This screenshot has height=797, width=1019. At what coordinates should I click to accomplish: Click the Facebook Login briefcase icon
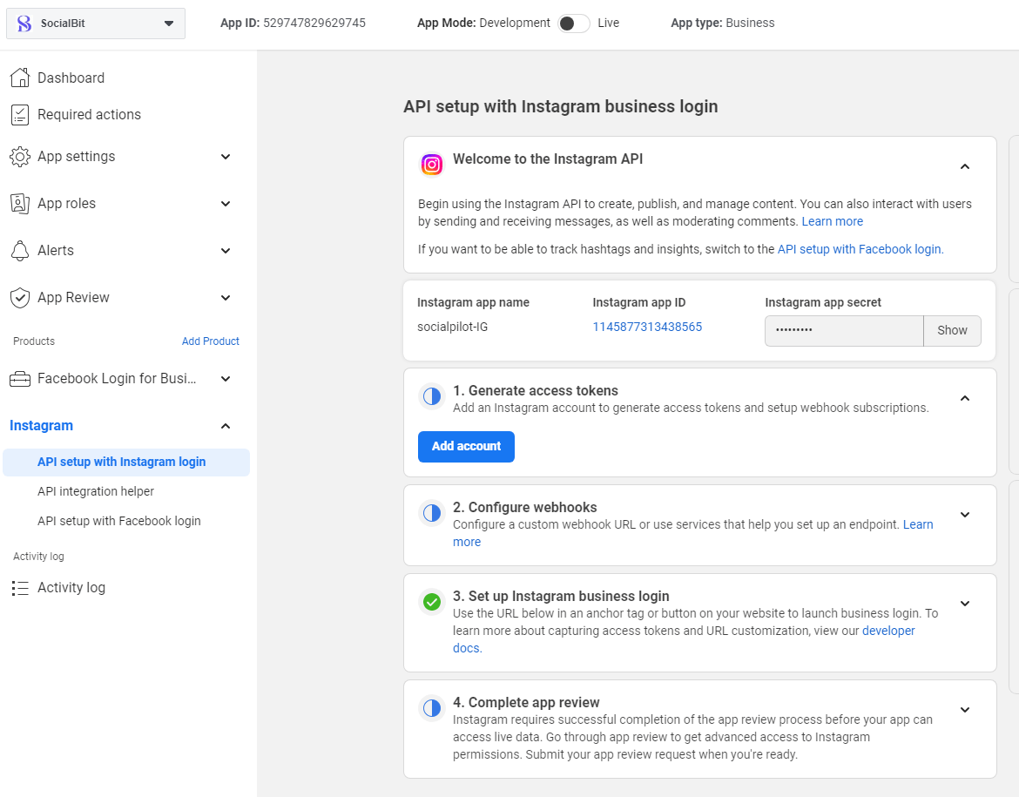coord(20,378)
